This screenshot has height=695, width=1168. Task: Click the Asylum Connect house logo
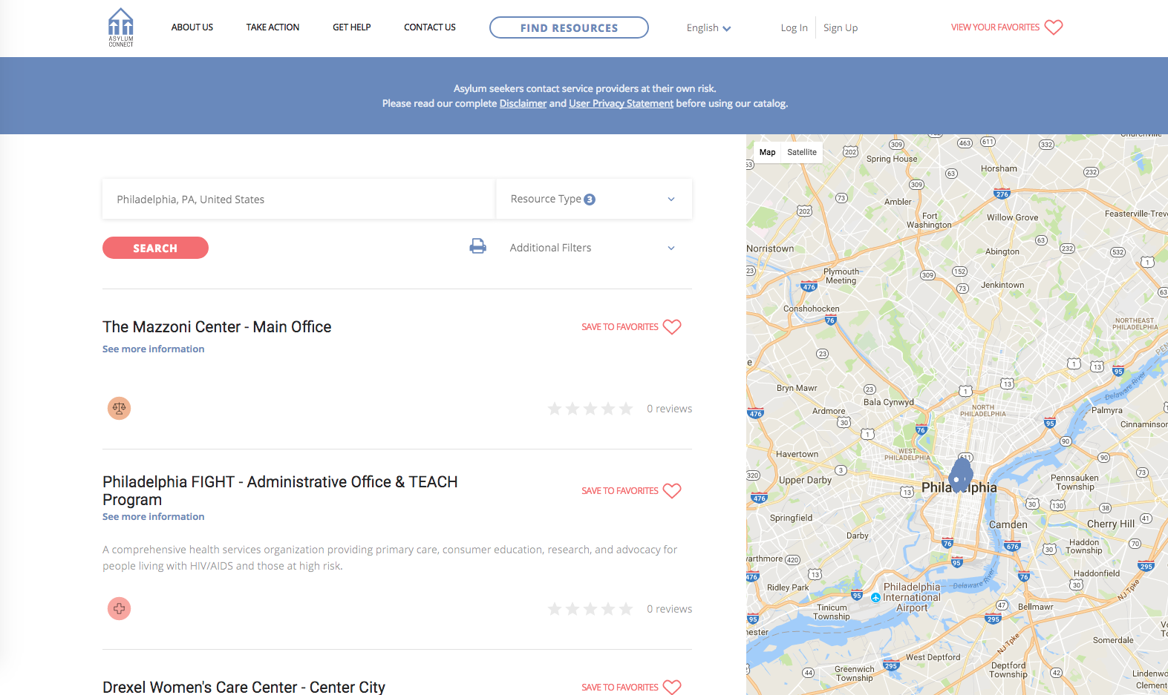click(x=121, y=27)
